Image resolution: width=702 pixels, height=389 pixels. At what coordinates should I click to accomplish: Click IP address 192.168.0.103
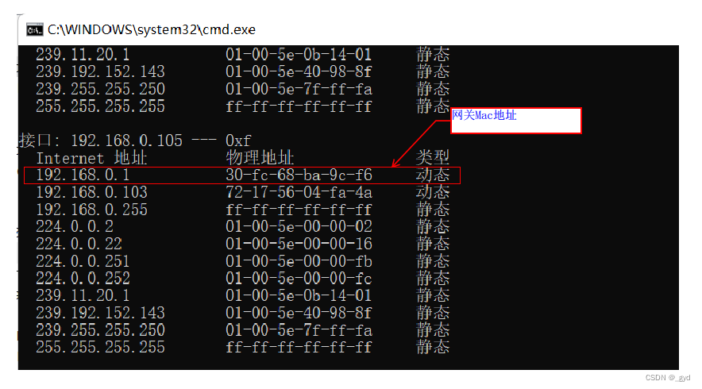91,192
